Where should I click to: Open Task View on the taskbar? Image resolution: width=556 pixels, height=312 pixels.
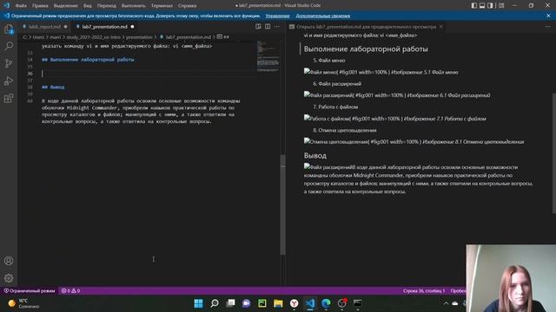[230, 303]
